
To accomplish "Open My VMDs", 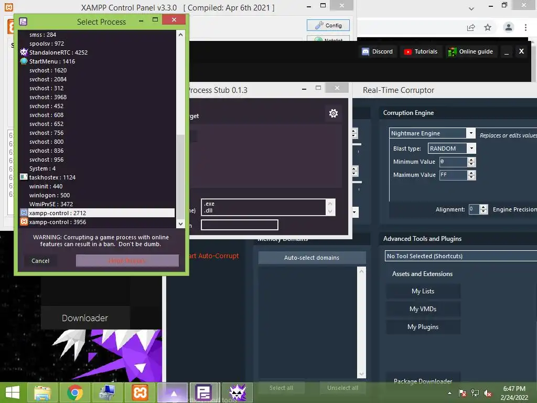I will pos(423,309).
